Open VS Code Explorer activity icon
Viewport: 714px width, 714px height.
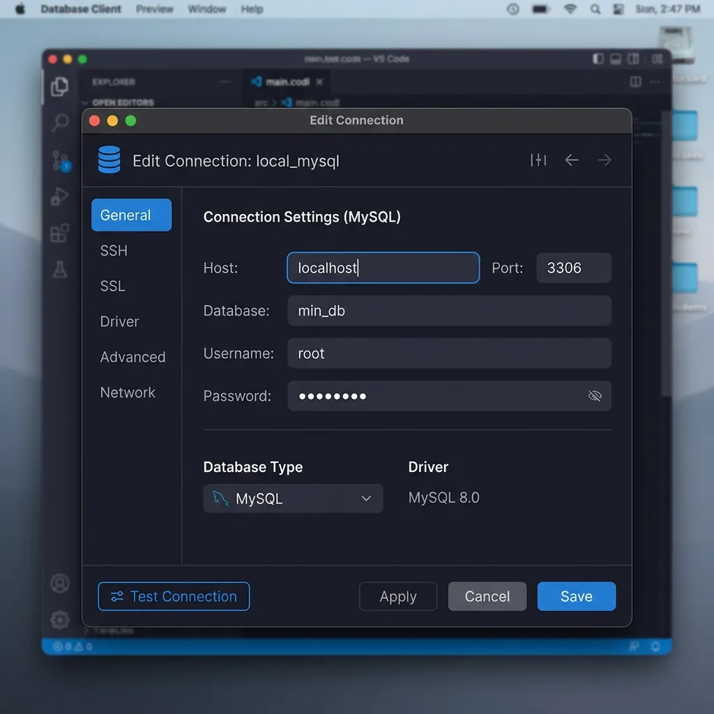pyautogui.click(x=60, y=86)
